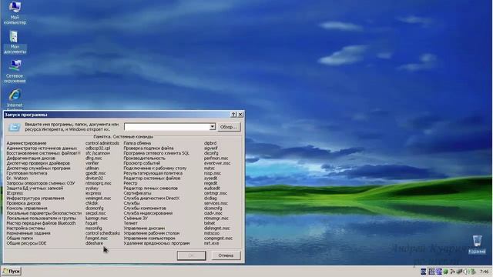The width and height of the screenshot is (493, 277).
Task: Click the green round tray icon
Action: (445, 272)
